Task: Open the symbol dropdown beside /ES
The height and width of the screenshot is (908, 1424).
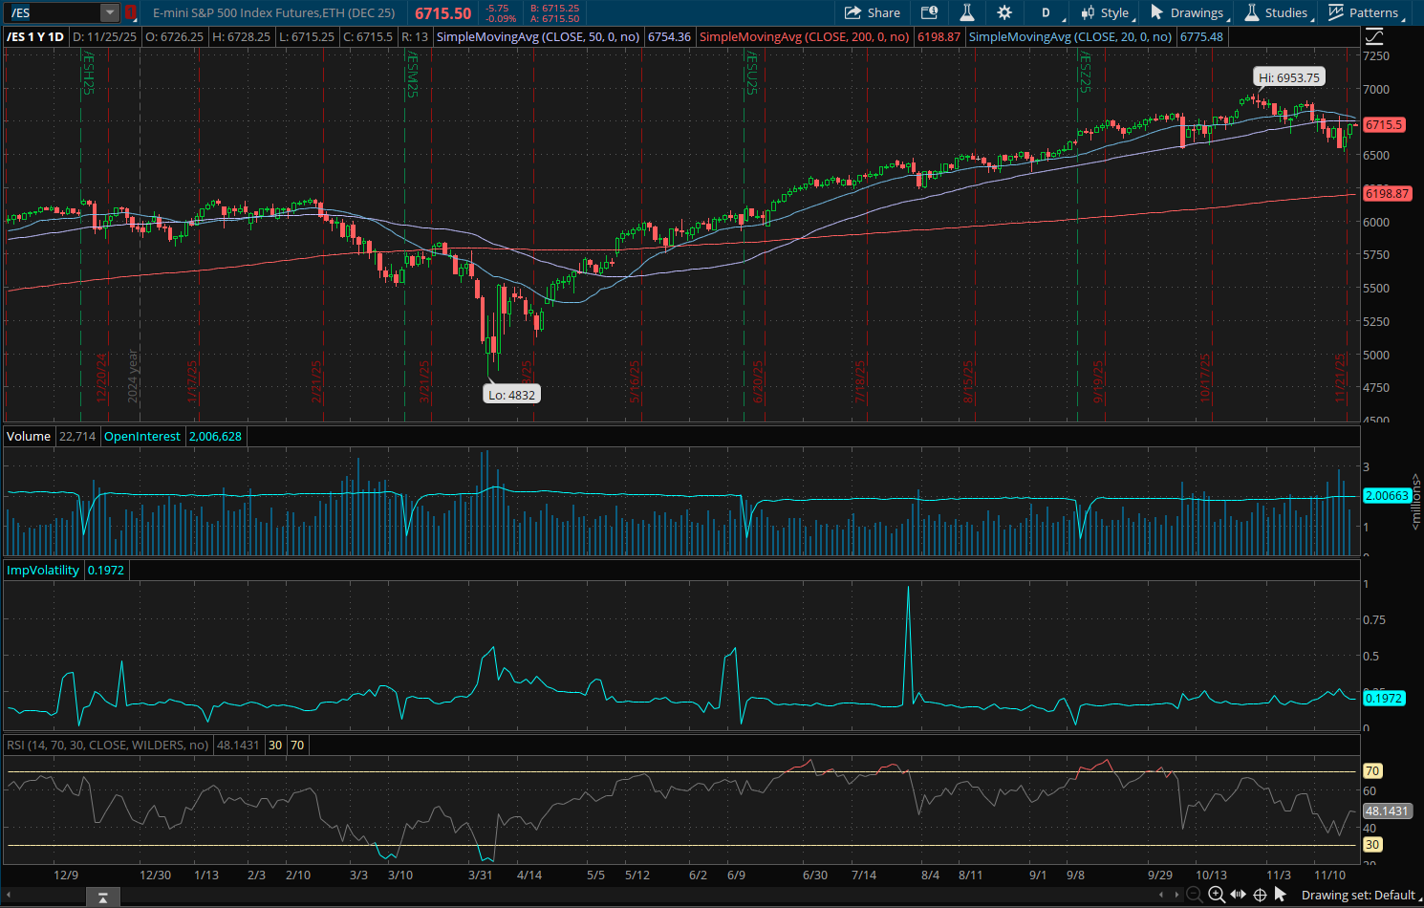Action: (x=109, y=12)
